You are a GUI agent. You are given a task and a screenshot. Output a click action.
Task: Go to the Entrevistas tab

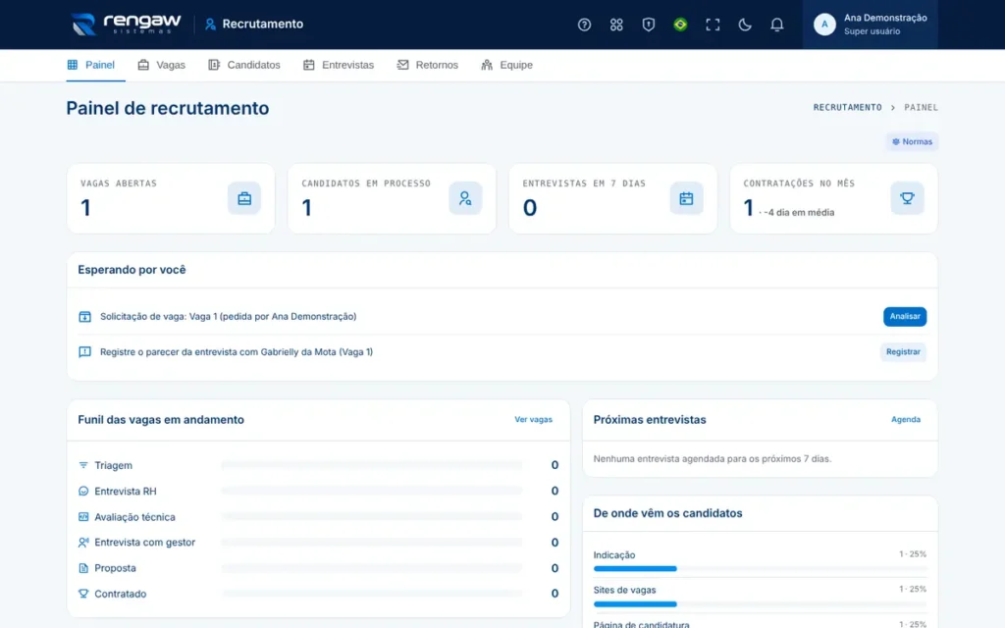(339, 65)
